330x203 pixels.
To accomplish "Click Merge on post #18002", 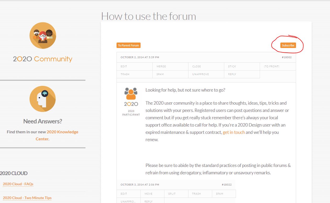I will pos(161,67).
